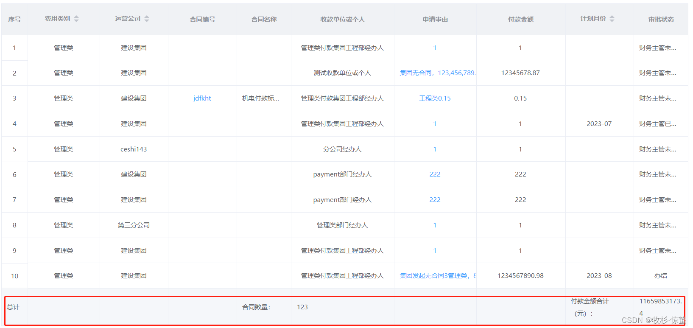The height and width of the screenshot is (328, 693).
Task: Sort table by 费用类别 sort arrows
Action: pyautogui.click(x=76, y=19)
